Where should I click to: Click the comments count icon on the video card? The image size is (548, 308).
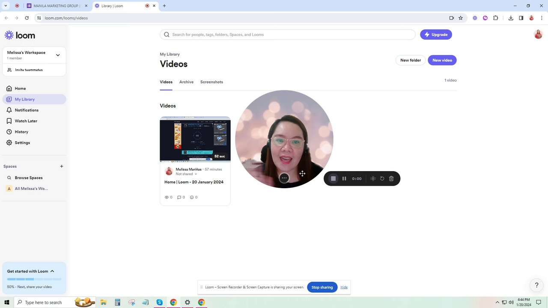click(x=179, y=197)
